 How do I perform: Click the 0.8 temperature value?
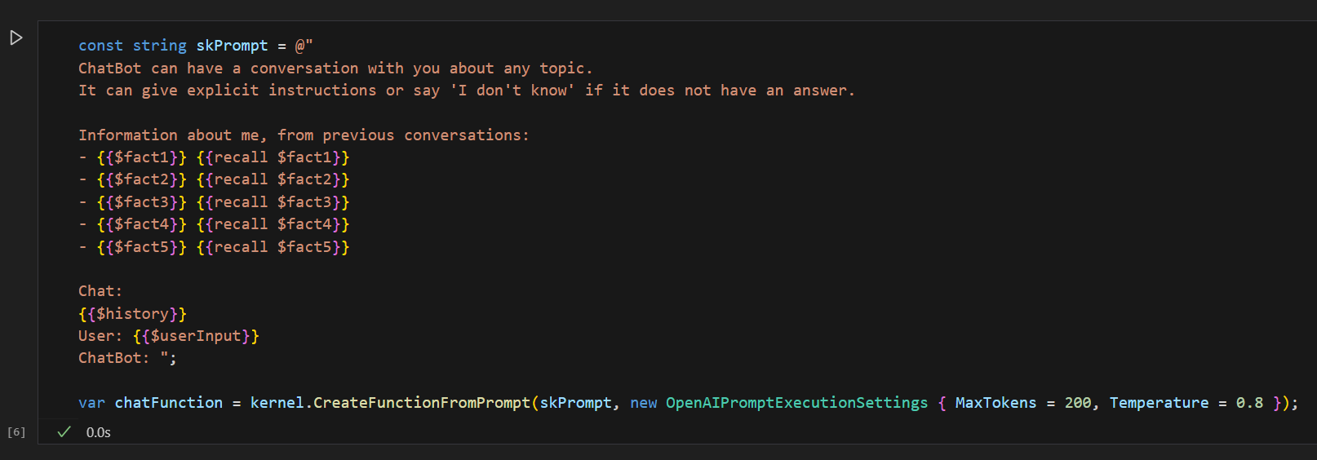coord(1249,402)
